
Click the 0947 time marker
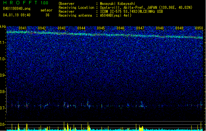[140, 28]
